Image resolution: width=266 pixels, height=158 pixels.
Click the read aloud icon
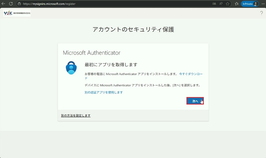point(221,4)
